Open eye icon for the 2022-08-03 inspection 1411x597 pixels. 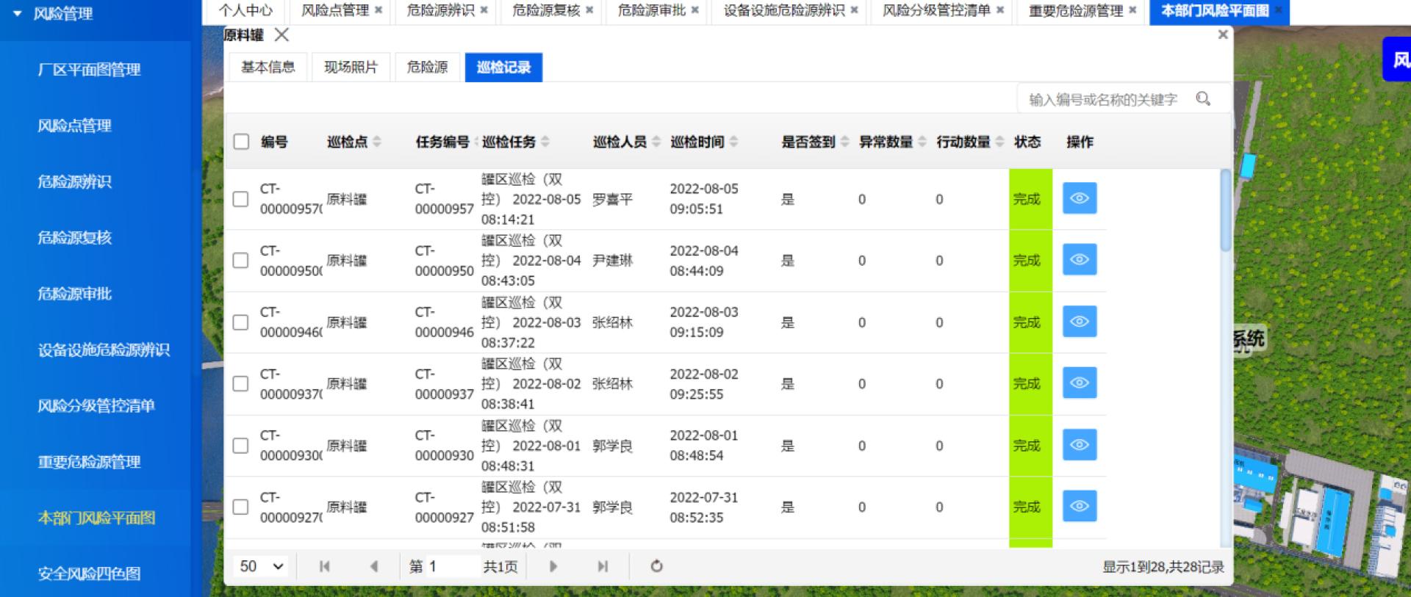(1079, 322)
